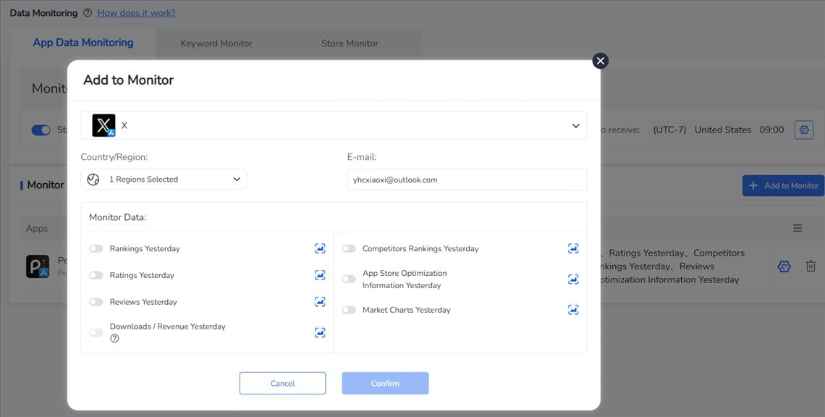
Task: Toggle Rankings Yesterday switch
Action: click(96, 248)
